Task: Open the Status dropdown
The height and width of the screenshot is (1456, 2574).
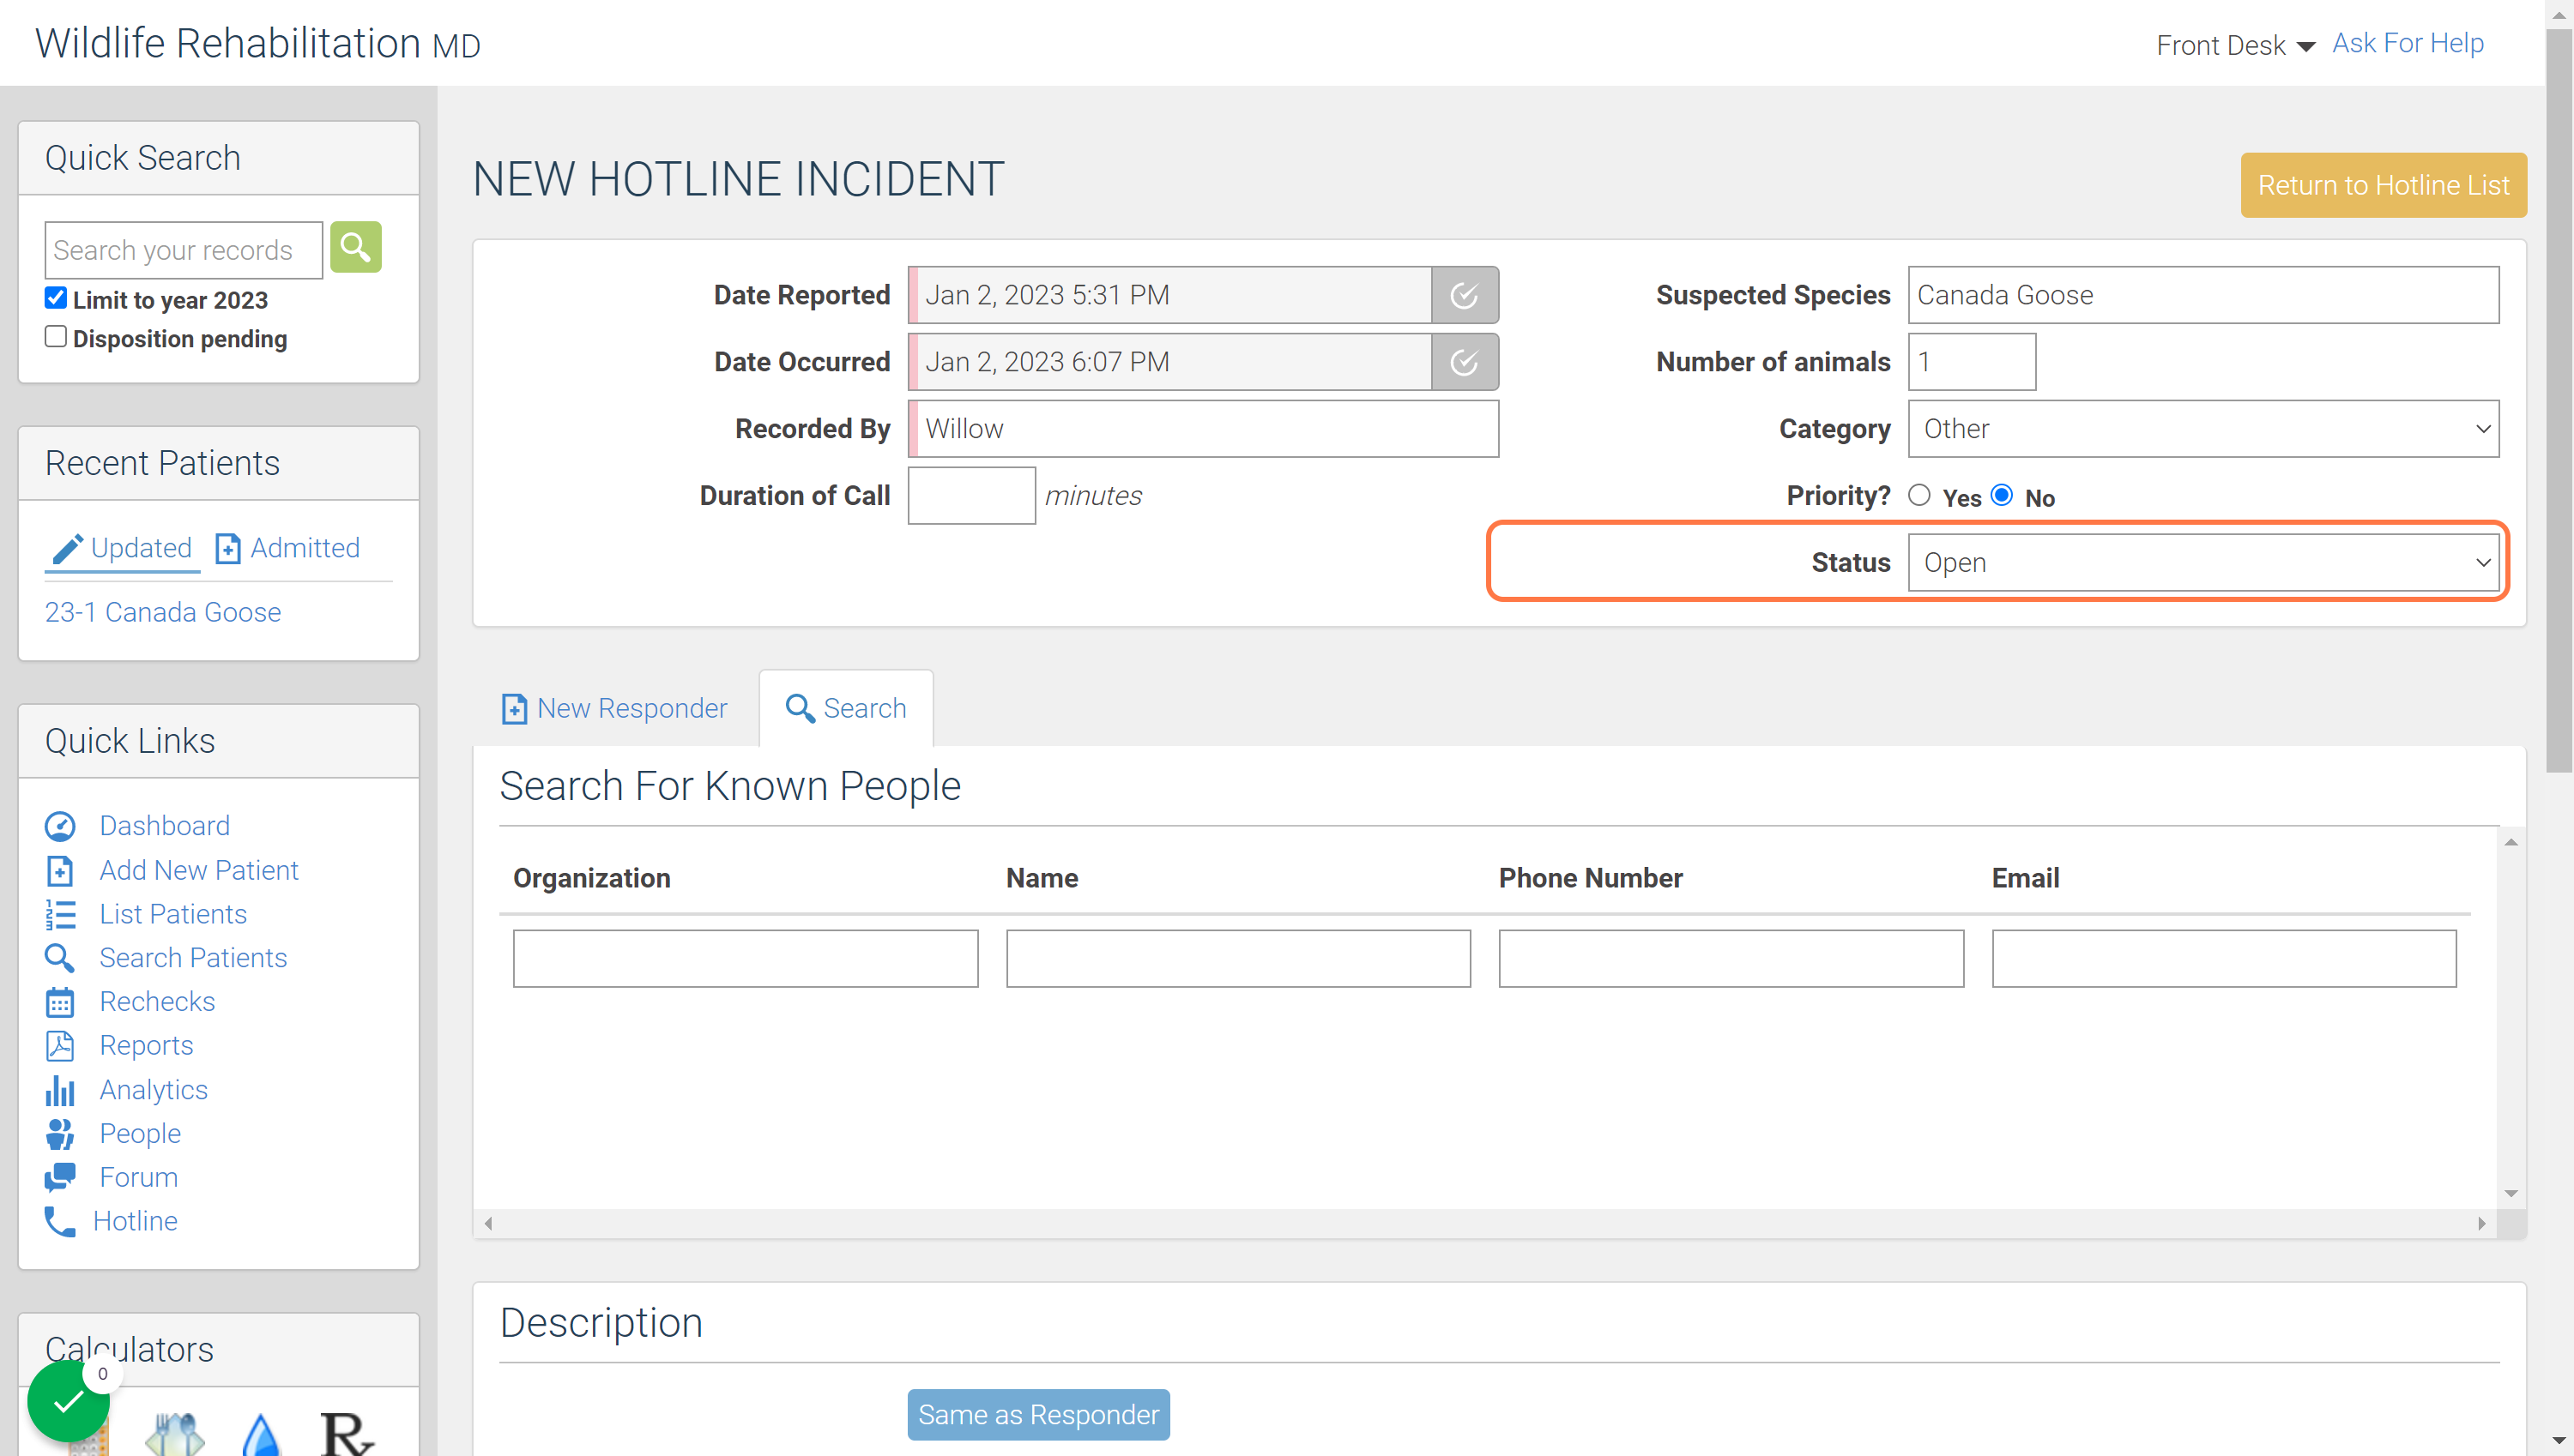Action: click(2202, 563)
